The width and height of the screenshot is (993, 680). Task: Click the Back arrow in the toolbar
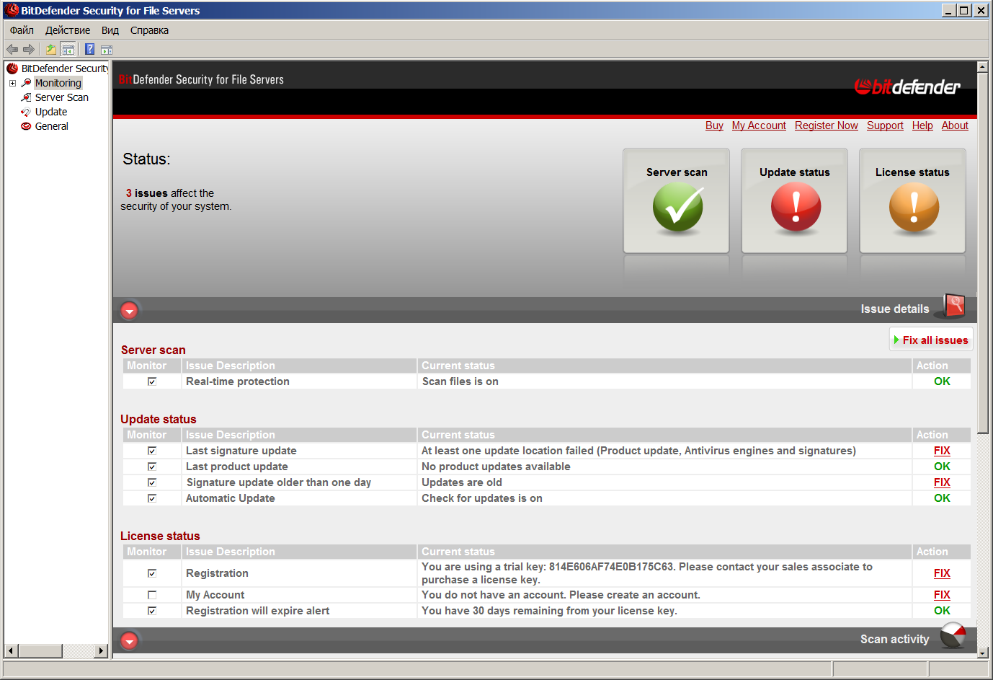tap(12, 49)
